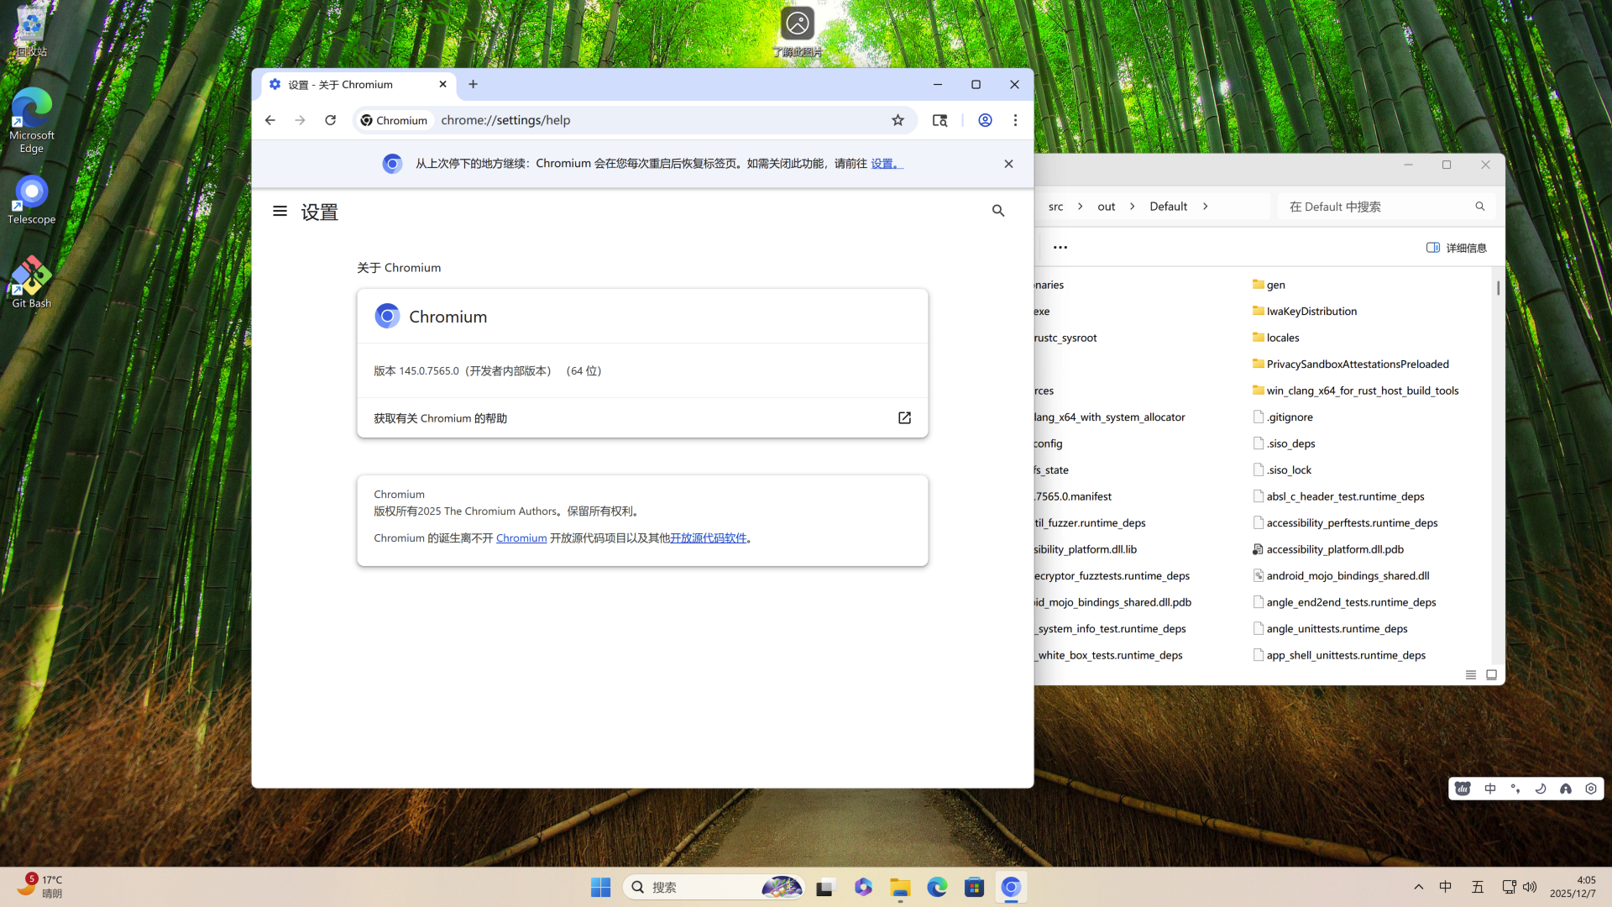1612x907 pixels.
Task: Open external help link icon for Chromium
Action: (x=904, y=418)
